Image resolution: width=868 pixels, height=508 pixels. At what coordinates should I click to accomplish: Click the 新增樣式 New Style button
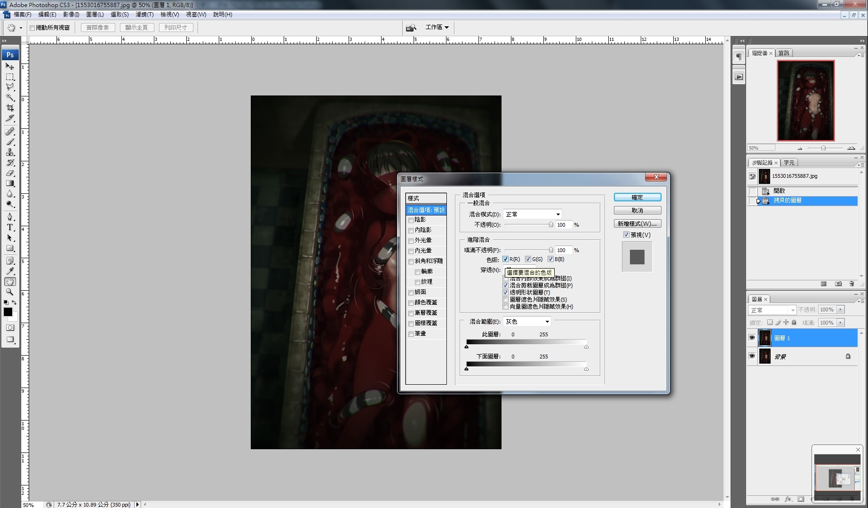[x=637, y=223]
